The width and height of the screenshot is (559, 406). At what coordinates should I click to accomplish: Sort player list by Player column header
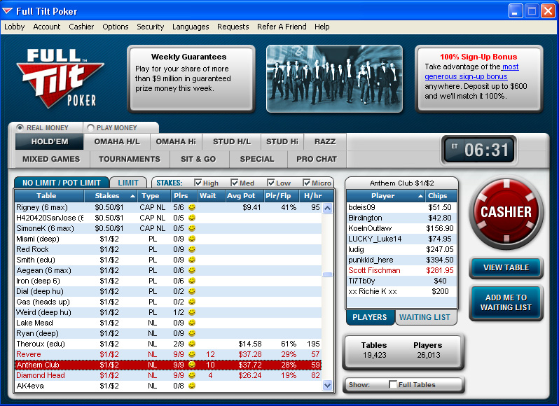coord(386,196)
